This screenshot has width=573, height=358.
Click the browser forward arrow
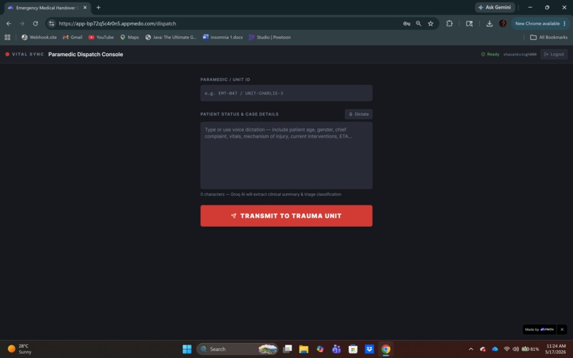click(22, 23)
